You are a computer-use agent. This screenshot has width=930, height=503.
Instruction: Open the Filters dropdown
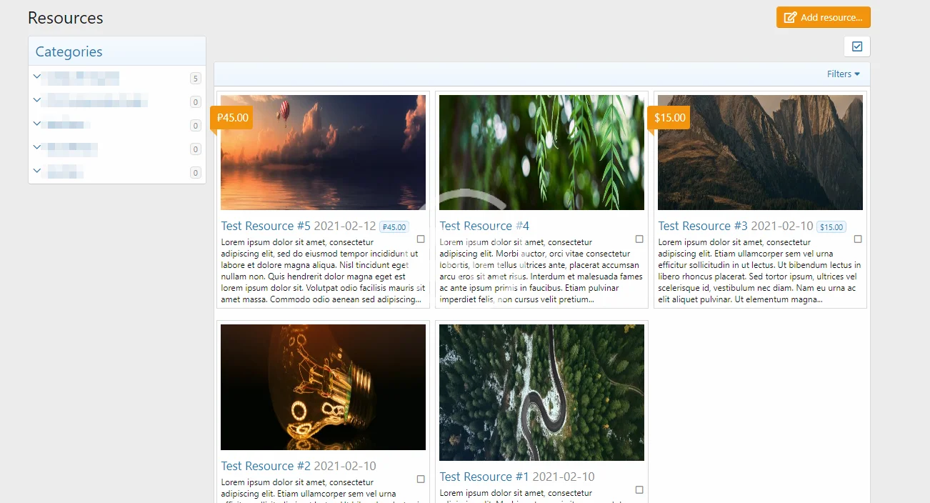(844, 74)
